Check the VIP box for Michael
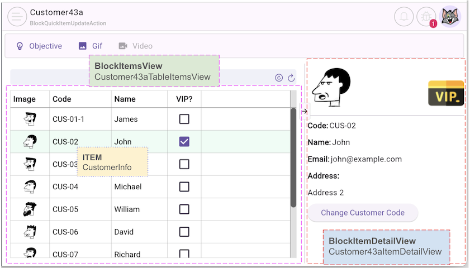 pyautogui.click(x=184, y=186)
